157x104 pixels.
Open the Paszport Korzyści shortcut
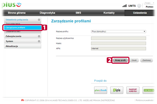pyautogui.click(x=133, y=90)
